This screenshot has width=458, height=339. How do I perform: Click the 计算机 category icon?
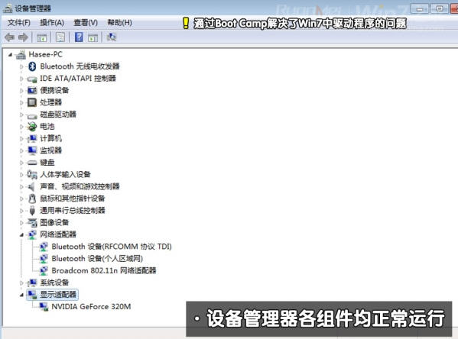32,138
